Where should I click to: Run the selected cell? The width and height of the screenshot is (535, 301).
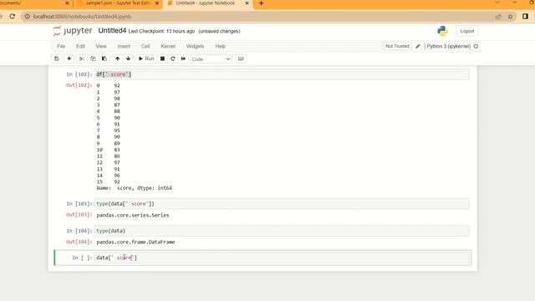pos(146,59)
